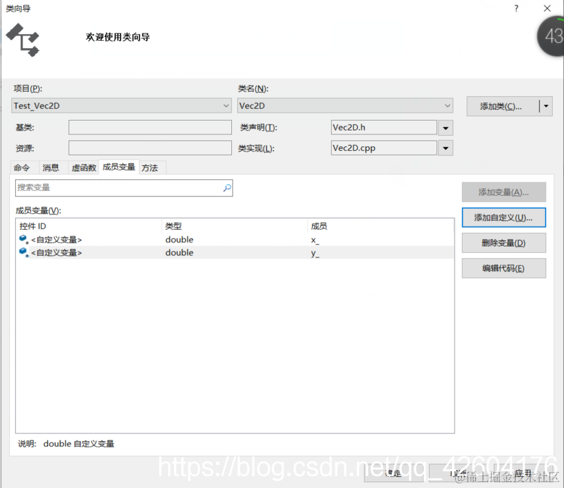Click the 添加变量(A)... button
This screenshot has height=488, width=564.
coord(503,192)
